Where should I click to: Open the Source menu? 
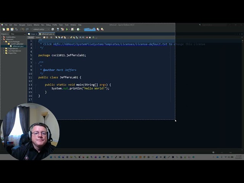(29, 25)
